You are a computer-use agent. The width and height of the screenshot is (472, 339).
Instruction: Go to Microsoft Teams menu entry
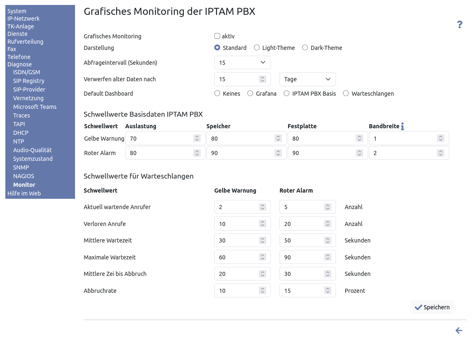[x=35, y=107]
